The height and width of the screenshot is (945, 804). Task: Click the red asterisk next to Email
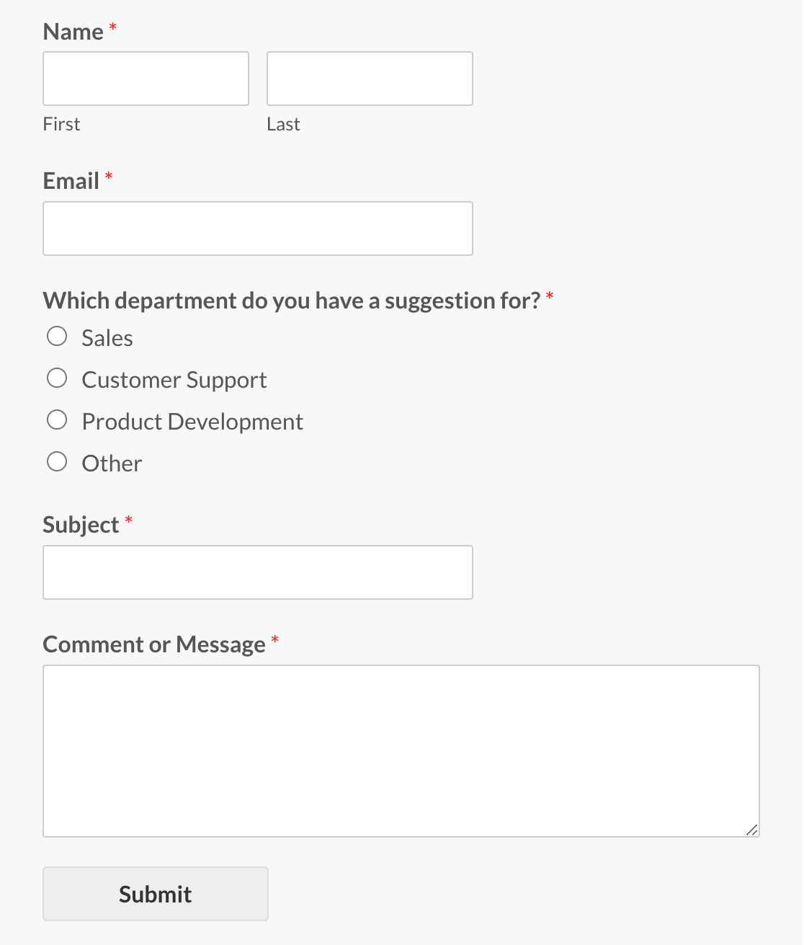(x=109, y=177)
